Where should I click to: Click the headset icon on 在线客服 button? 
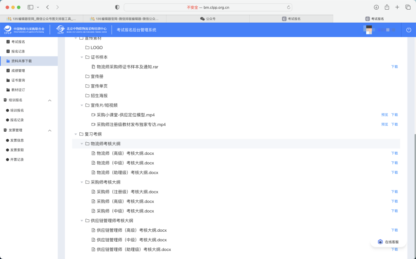(x=380, y=242)
